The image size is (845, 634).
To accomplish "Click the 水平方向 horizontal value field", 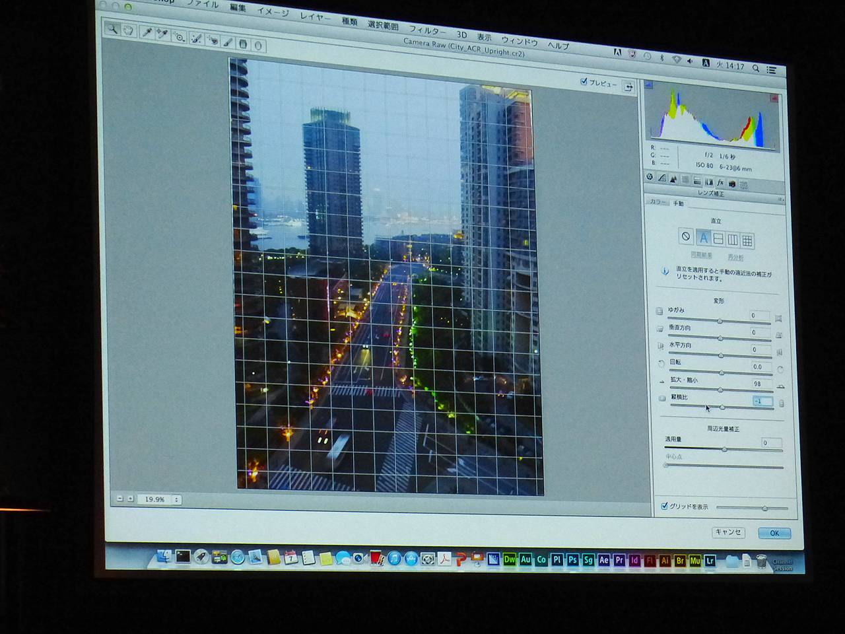I will (x=760, y=349).
